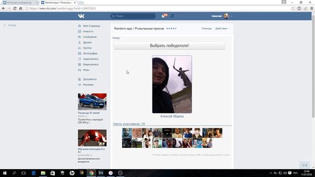This screenshot has width=315, height=177.
Task: Click the winner's large profile photo
Action: pyautogui.click(x=172, y=84)
